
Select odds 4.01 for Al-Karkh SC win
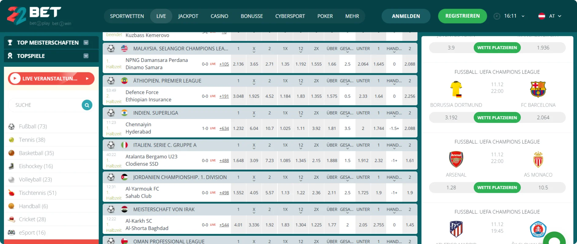click(238, 225)
